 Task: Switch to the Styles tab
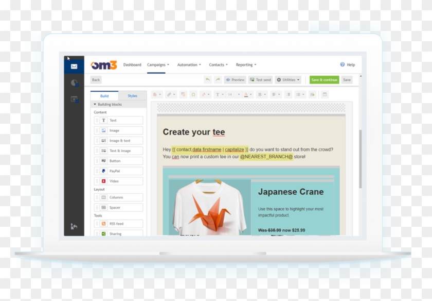(x=133, y=95)
